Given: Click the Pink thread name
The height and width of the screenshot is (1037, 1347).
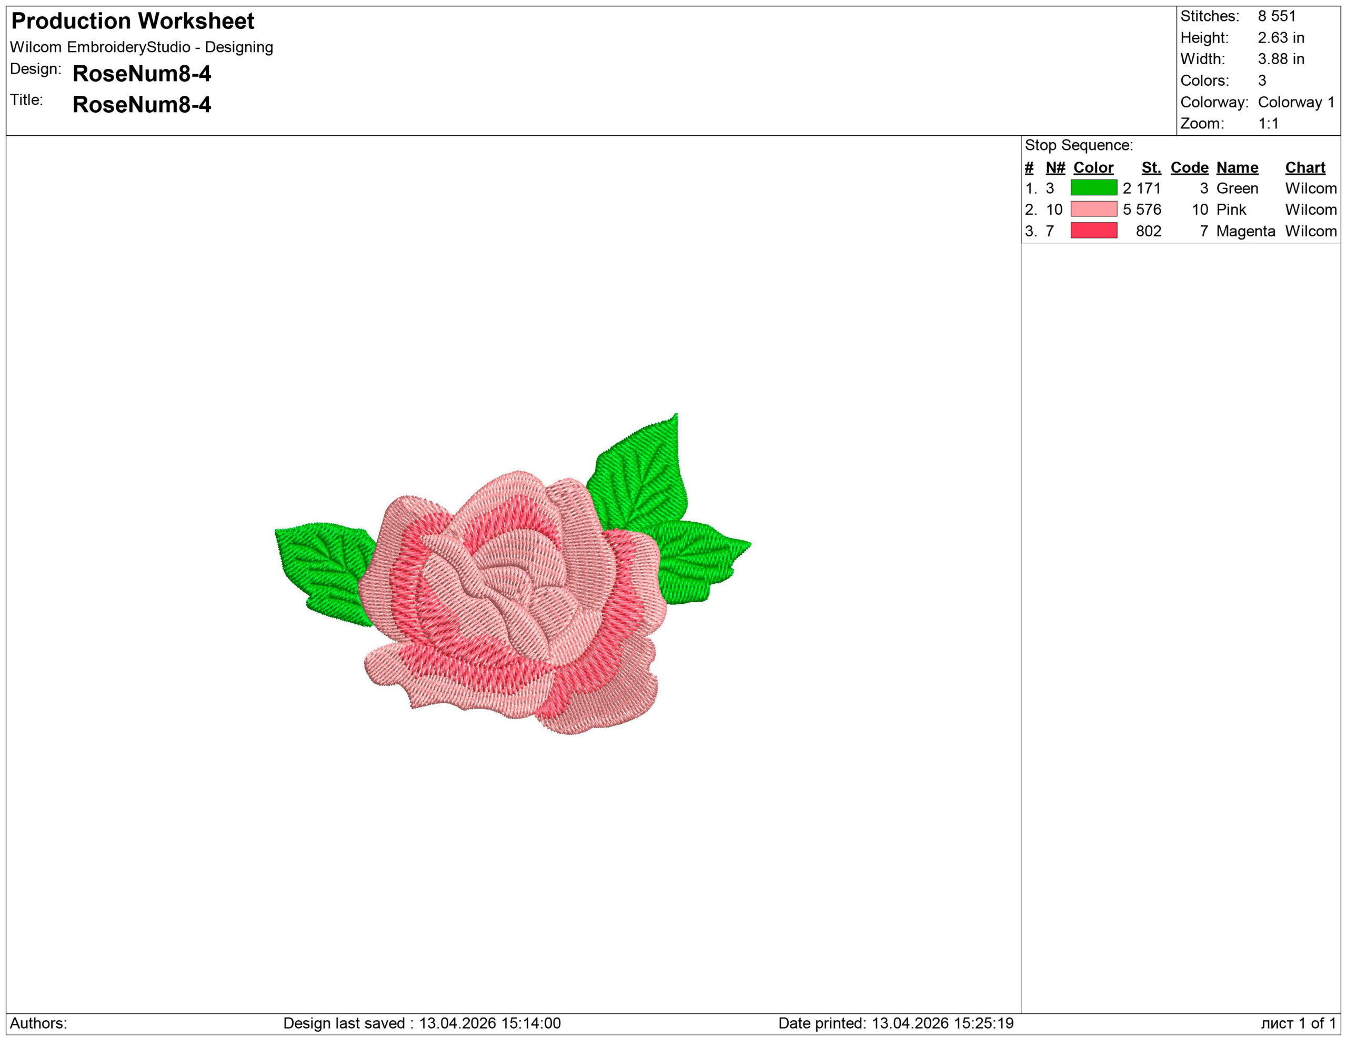Looking at the screenshot, I should pyautogui.click(x=1231, y=210).
